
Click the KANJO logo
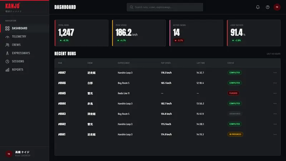coord(13,6)
